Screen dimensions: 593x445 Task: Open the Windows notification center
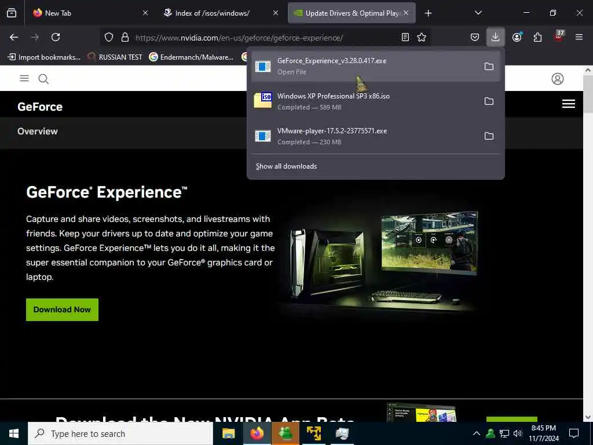click(x=574, y=433)
